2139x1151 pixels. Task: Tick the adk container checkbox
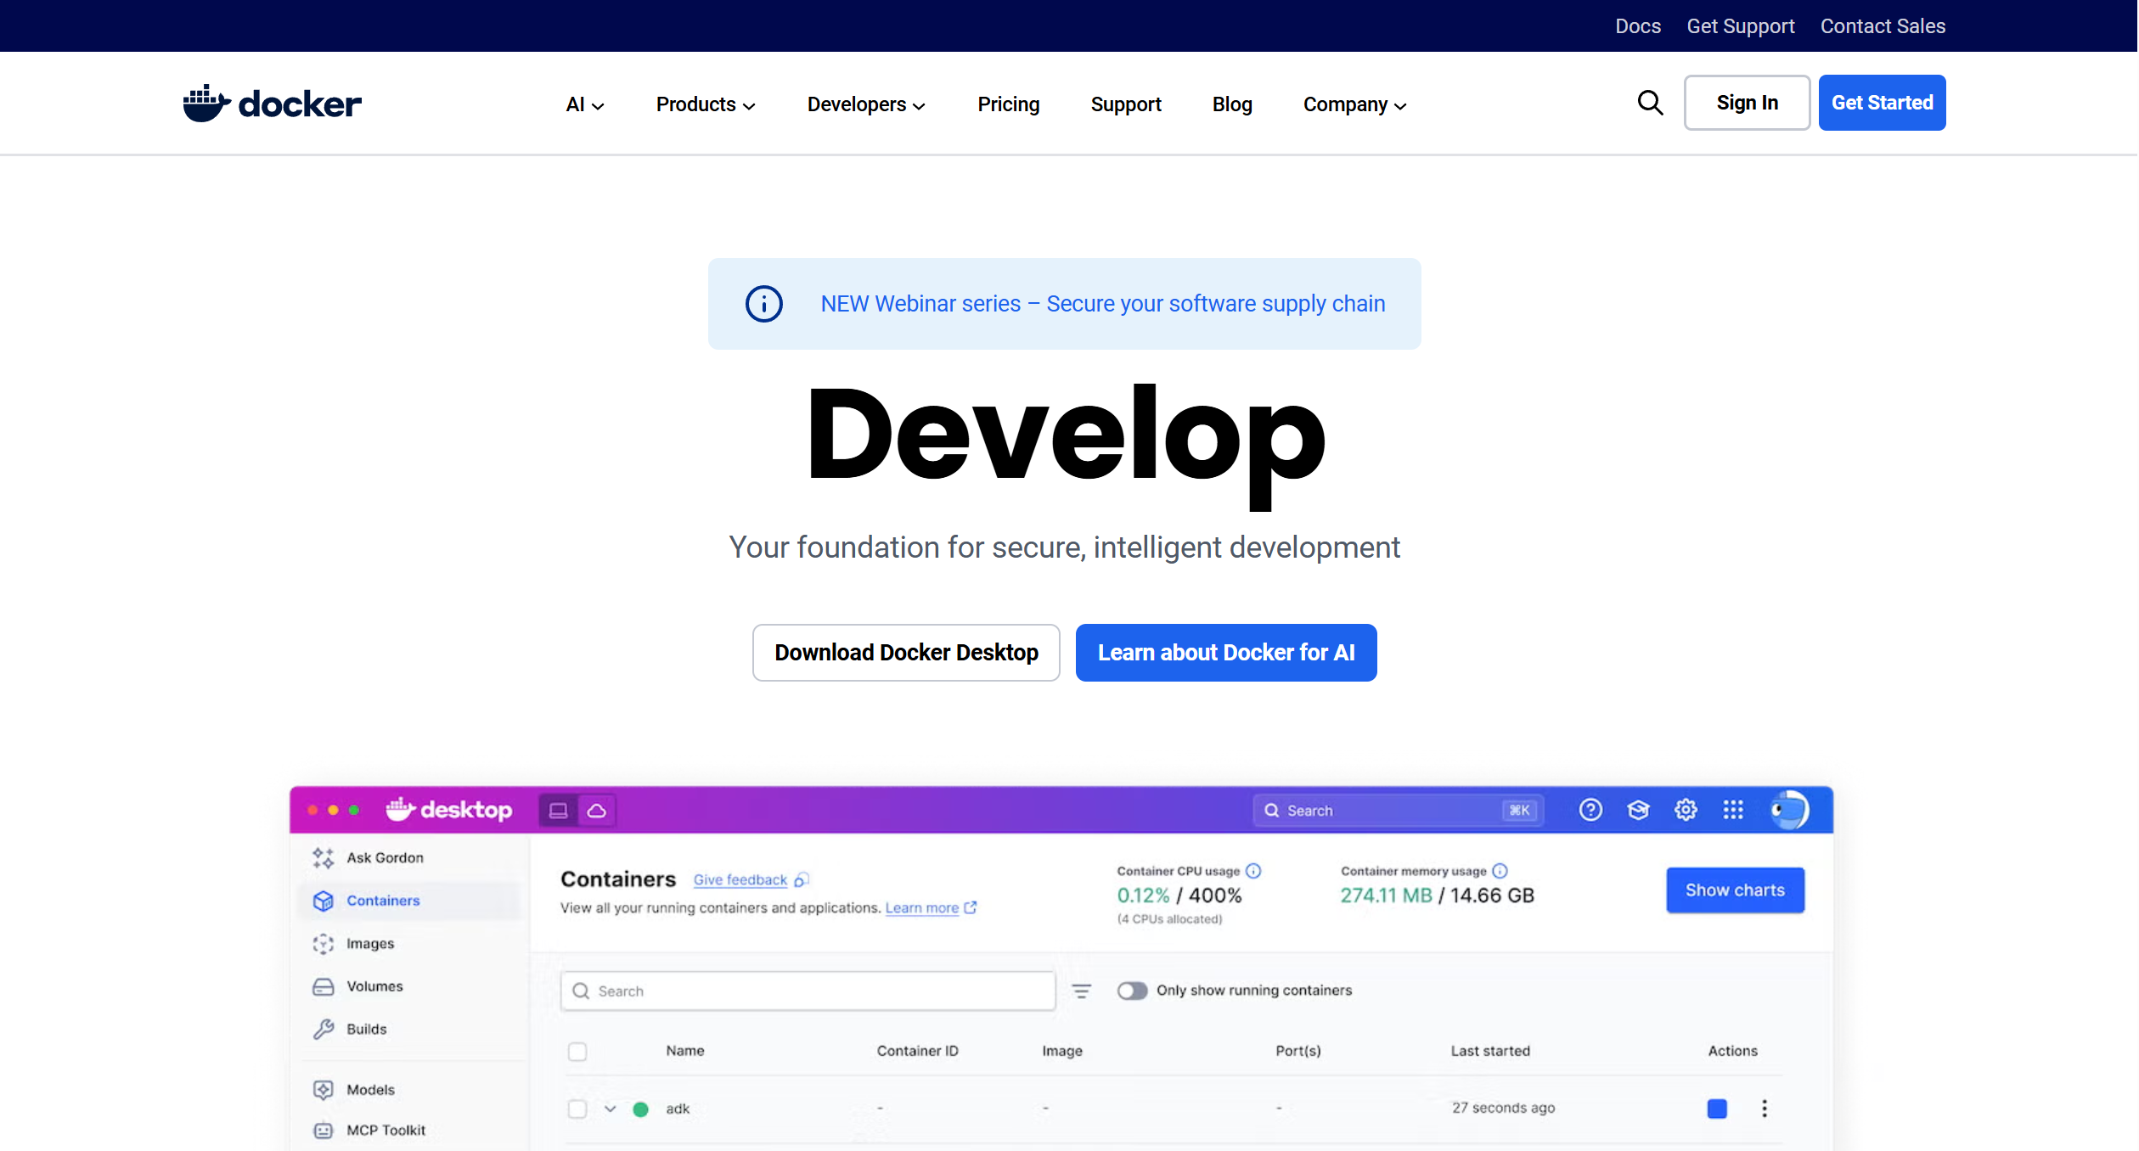(x=577, y=1109)
